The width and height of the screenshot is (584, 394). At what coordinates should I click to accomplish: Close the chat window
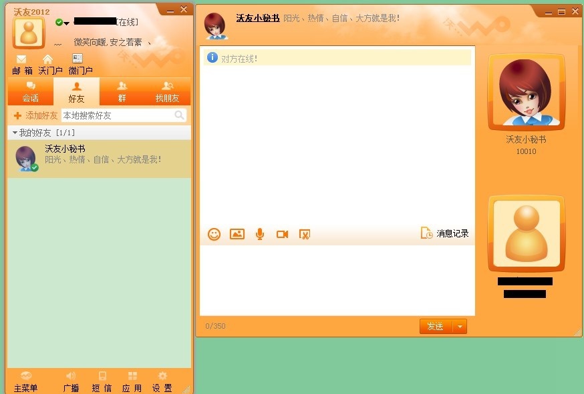575,11
